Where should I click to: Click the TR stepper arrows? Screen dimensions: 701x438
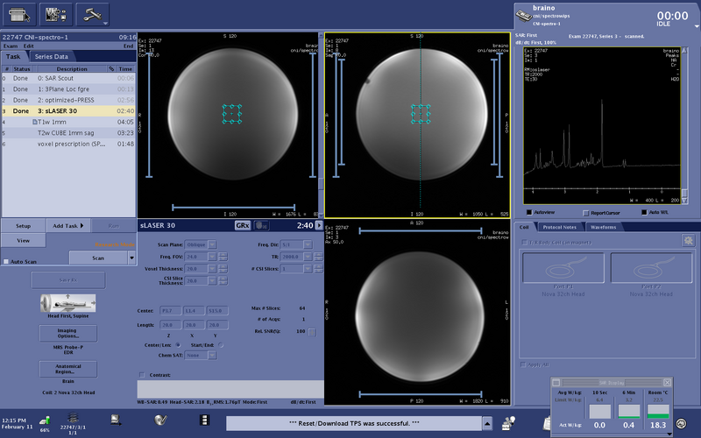coord(318,257)
